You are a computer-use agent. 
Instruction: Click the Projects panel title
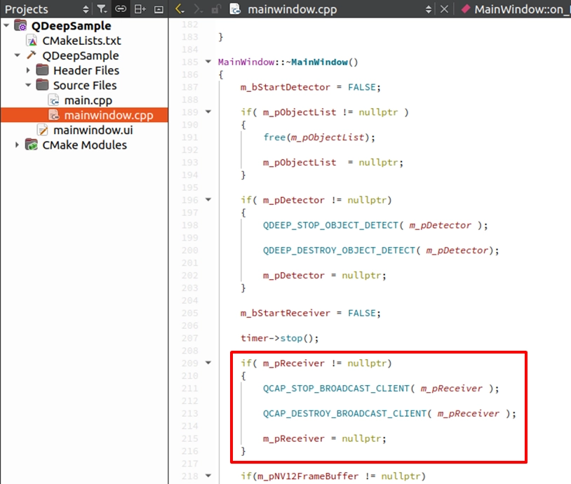pyautogui.click(x=27, y=9)
